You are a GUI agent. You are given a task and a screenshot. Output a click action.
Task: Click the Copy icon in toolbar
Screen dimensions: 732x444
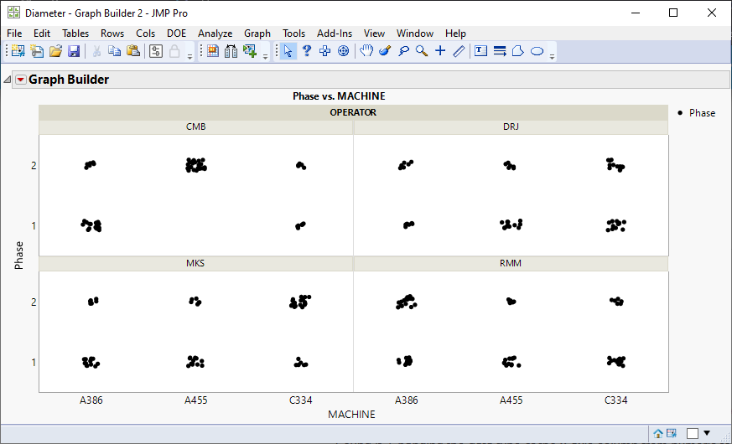(x=114, y=51)
